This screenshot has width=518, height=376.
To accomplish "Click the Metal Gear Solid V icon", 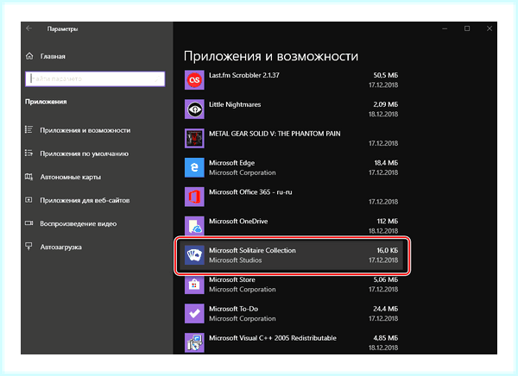I will tap(194, 138).
